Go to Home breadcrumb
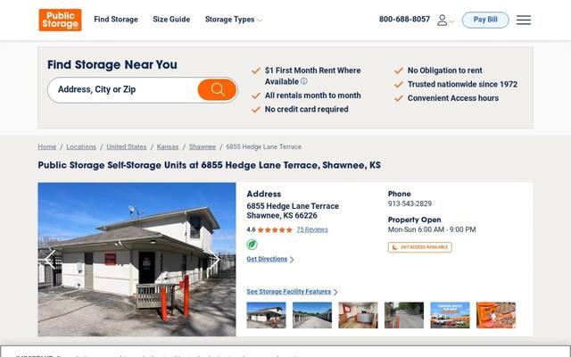 [47, 146]
